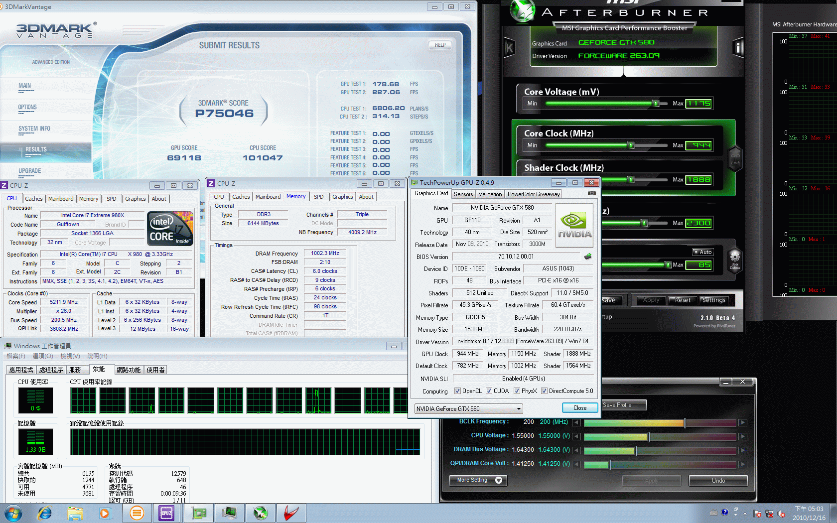
Task: Switch to the CPU-Z taskbar button
Action: 166,513
